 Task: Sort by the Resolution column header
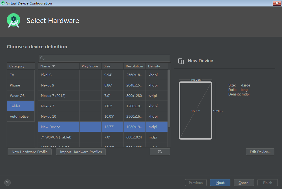134,66
